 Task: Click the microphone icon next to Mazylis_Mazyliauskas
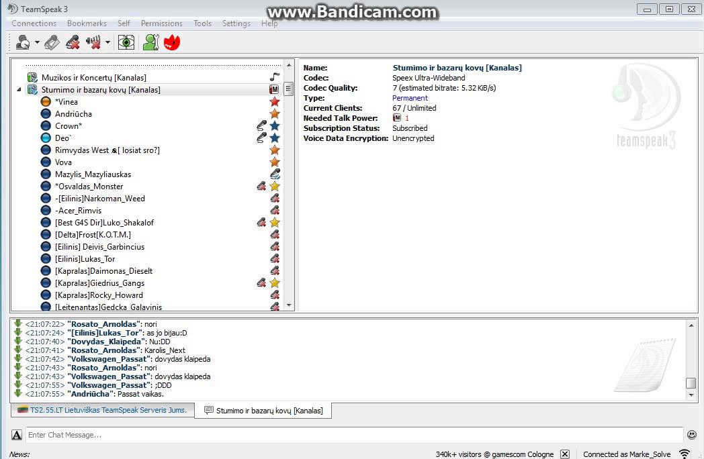point(275,174)
